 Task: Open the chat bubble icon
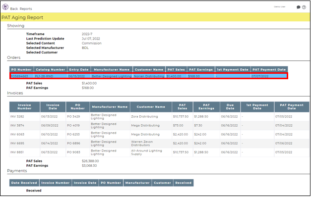(x=298, y=7)
